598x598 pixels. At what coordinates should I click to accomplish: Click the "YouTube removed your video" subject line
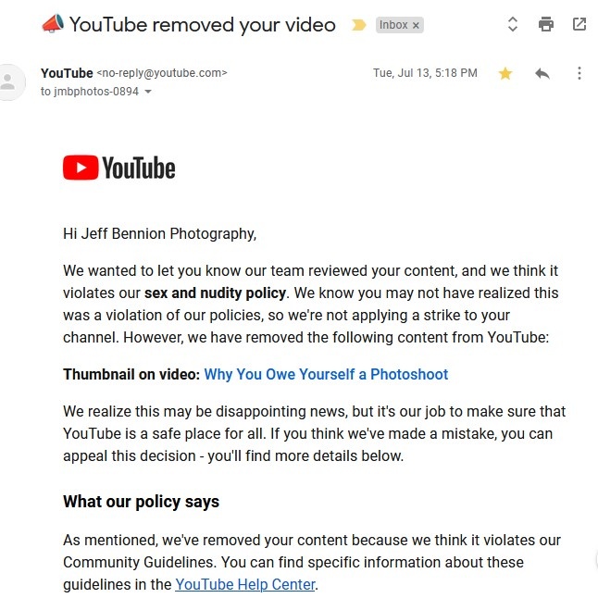pyautogui.click(x=202, y=25)
